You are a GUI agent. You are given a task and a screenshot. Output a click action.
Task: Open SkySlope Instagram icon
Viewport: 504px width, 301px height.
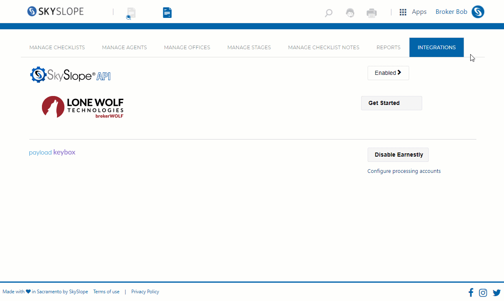point(483,292)
